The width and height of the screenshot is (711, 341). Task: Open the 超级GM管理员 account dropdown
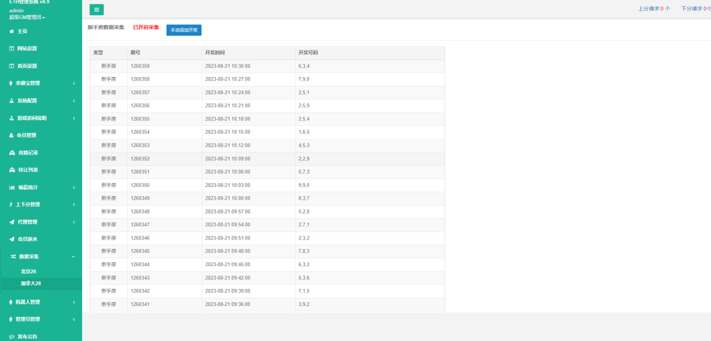coord(27,17)
